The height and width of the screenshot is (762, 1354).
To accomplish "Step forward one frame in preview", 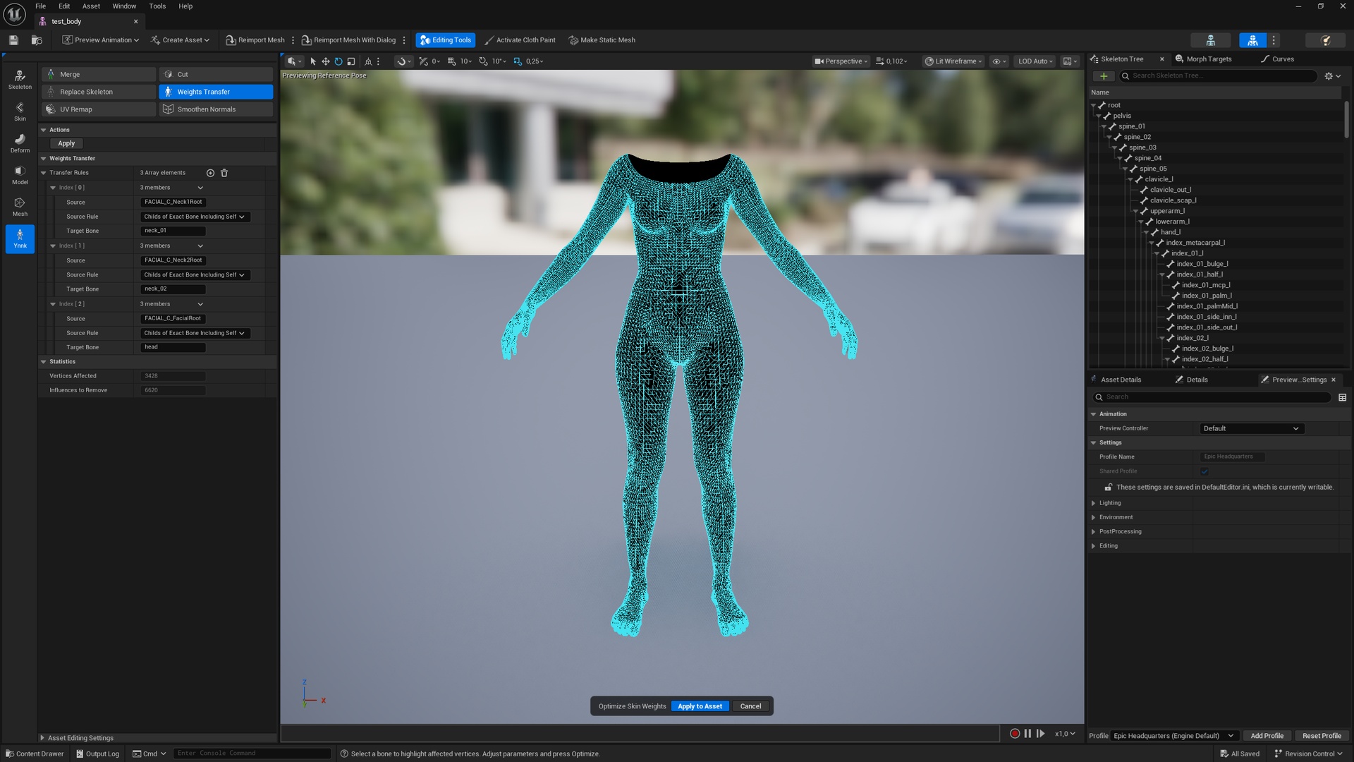I will point(1040,734).
